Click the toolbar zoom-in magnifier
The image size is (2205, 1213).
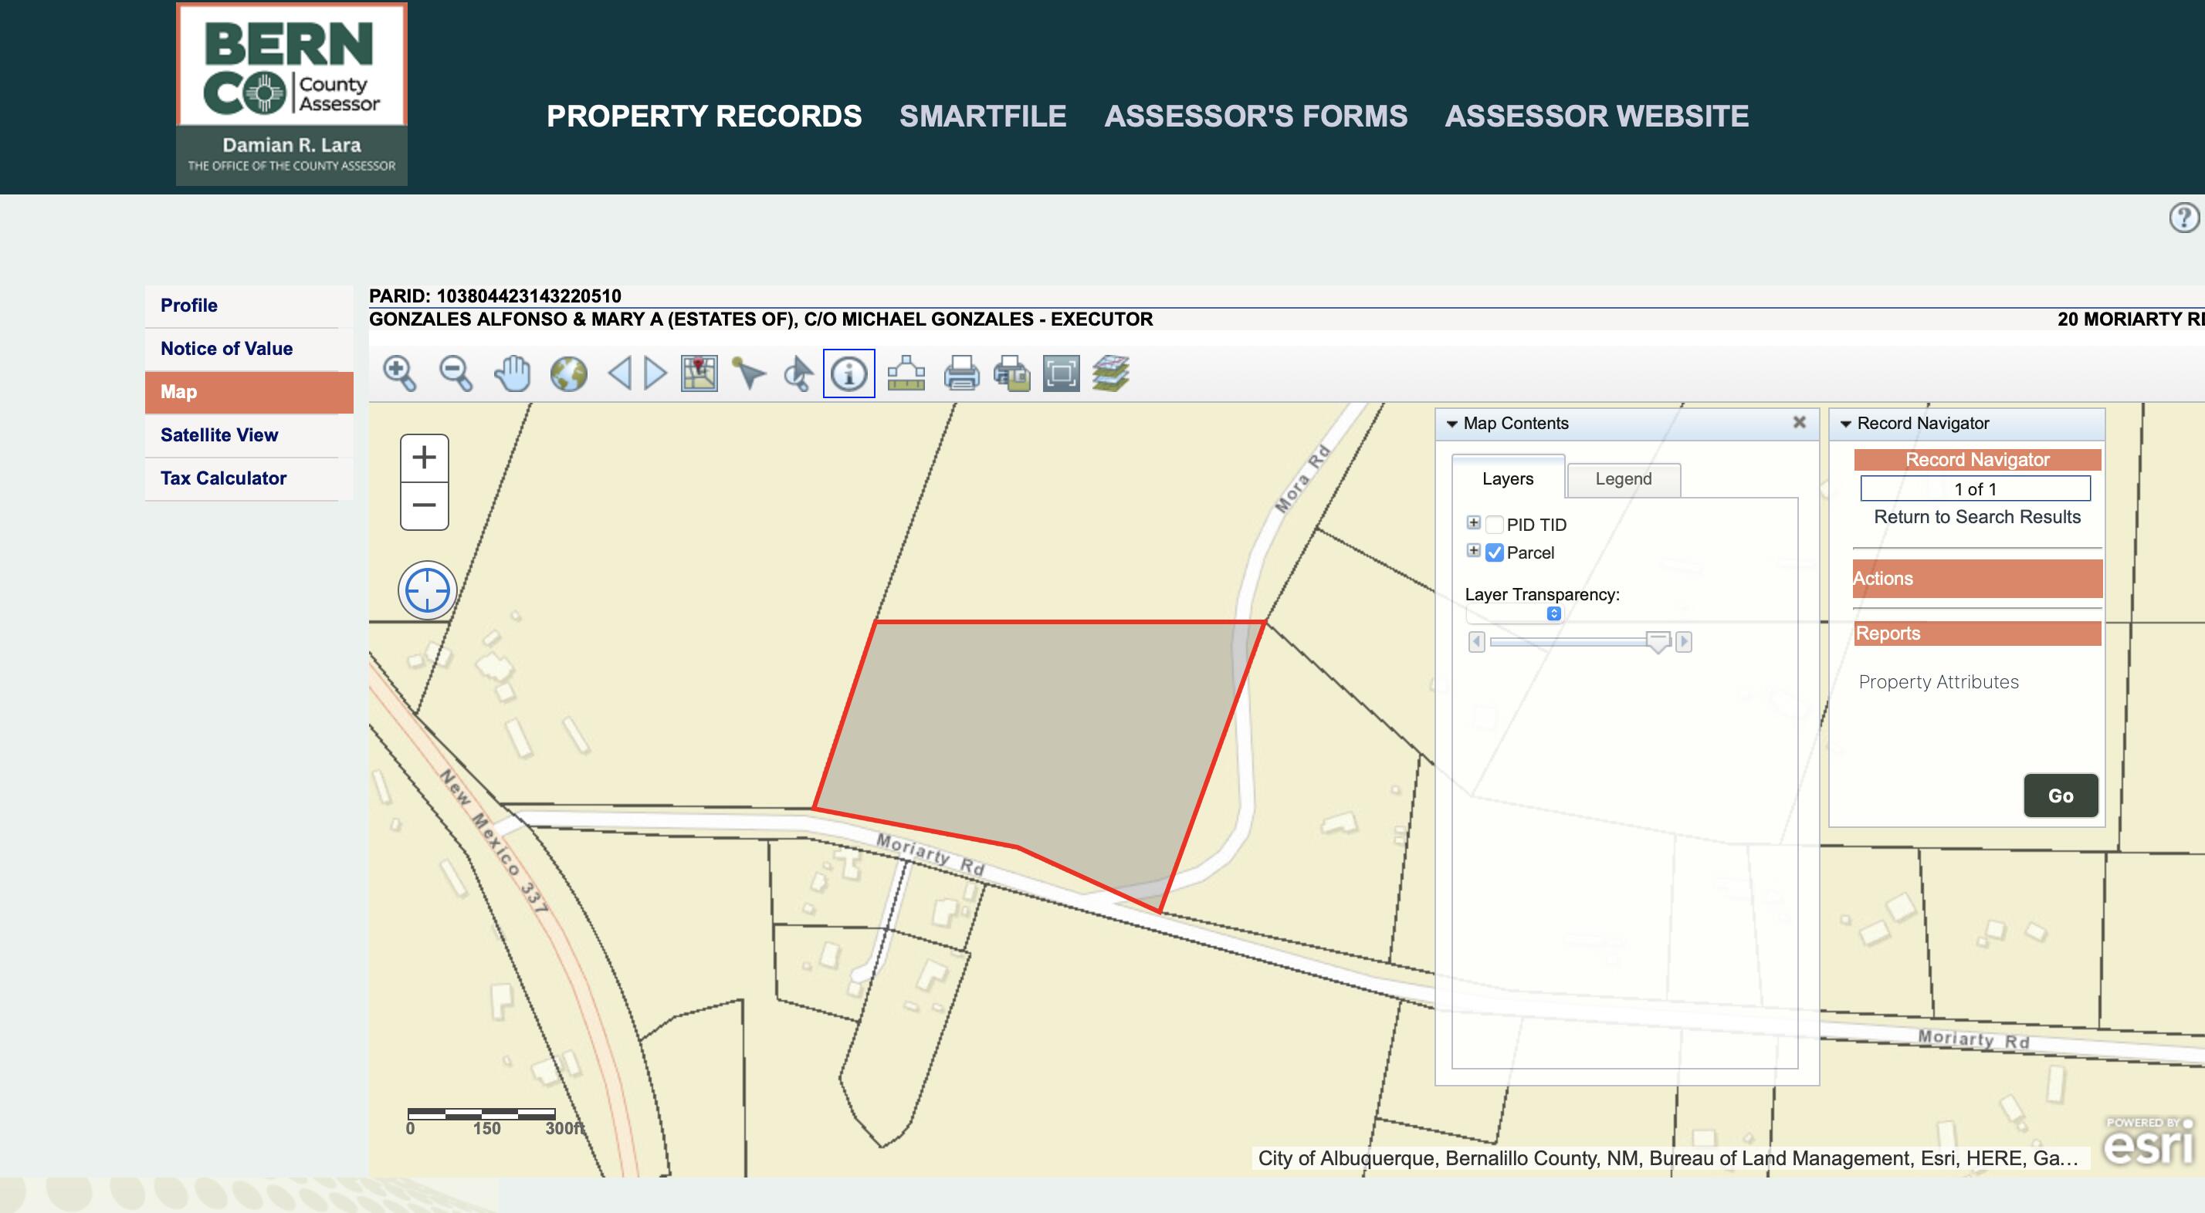click(399, 373)
